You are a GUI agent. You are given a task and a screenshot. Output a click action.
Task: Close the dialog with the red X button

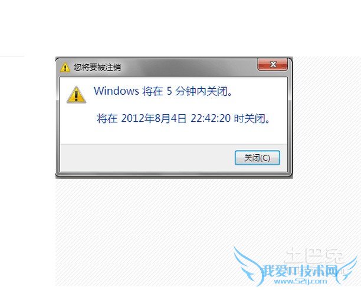click(273, 64)
